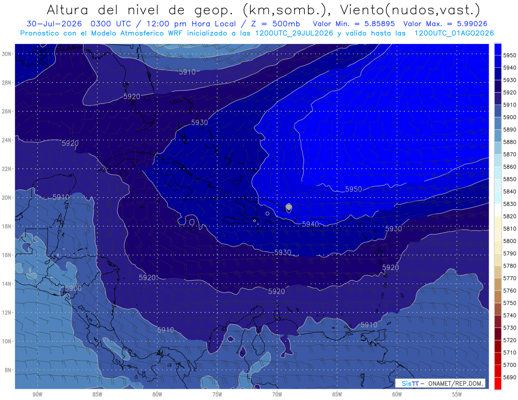Image resolution: width=518 pixels, height=400 pixels.
Task: Select the '1200UTC_01AGO2026' valid-until time
Action: [x=454, y=33]
